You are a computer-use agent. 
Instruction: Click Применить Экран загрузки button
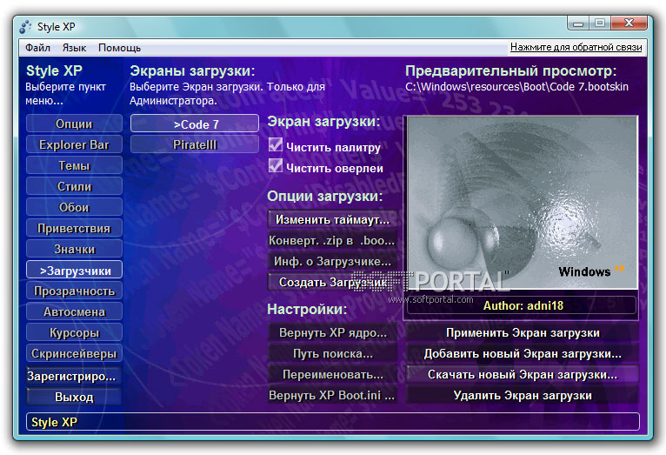[x=523, y=332]
